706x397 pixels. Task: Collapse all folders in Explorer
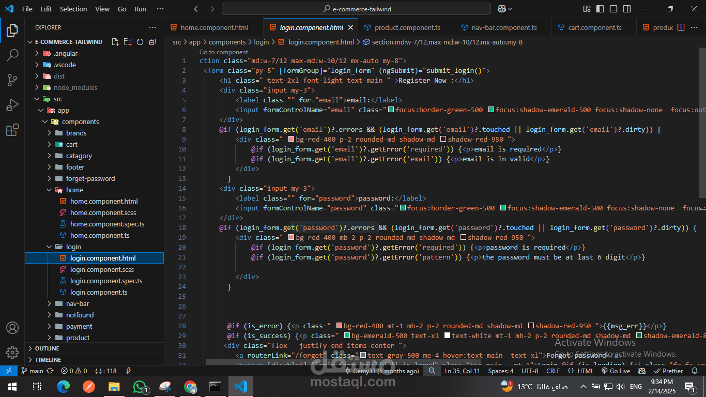(152, 42)
